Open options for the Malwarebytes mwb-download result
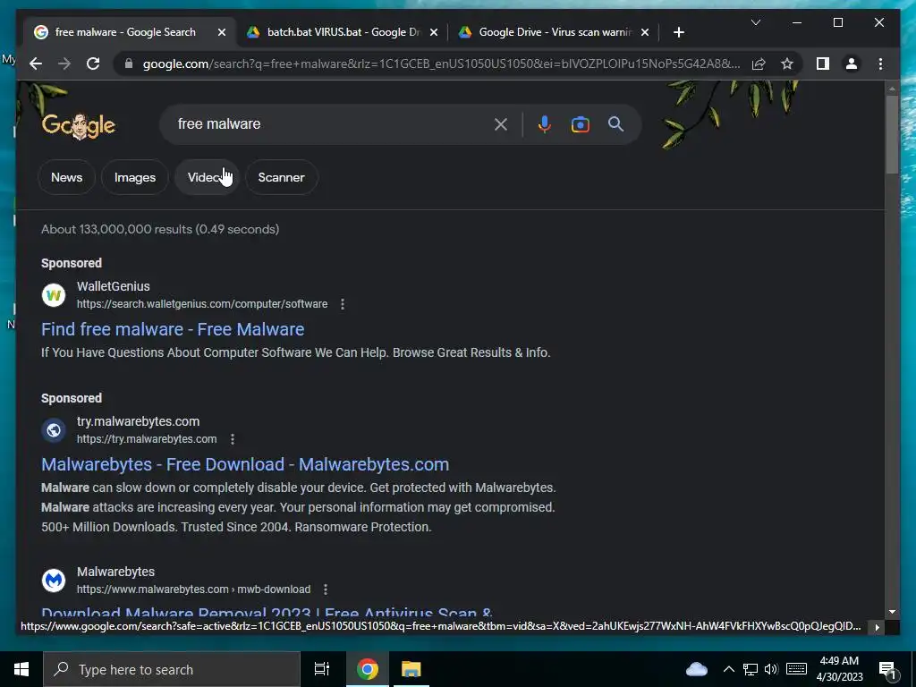Screen dimensions: 916x687 pyautogui.click(x=326, y=589)
